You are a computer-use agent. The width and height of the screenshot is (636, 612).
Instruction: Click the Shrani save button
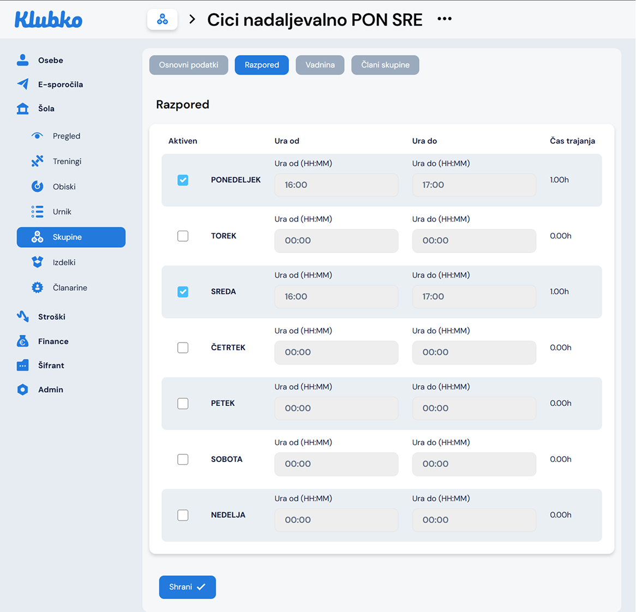187,587
